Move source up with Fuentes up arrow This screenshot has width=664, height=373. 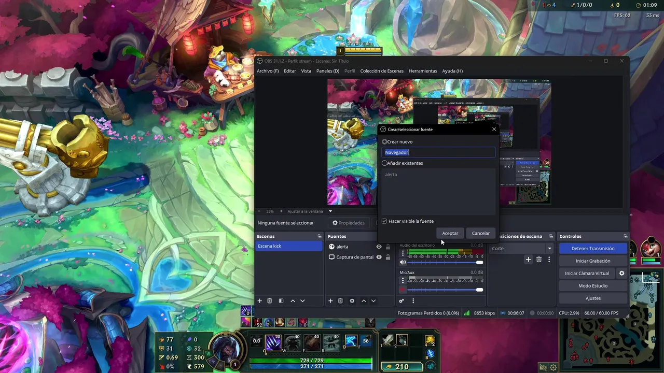(x=364, y=301)
